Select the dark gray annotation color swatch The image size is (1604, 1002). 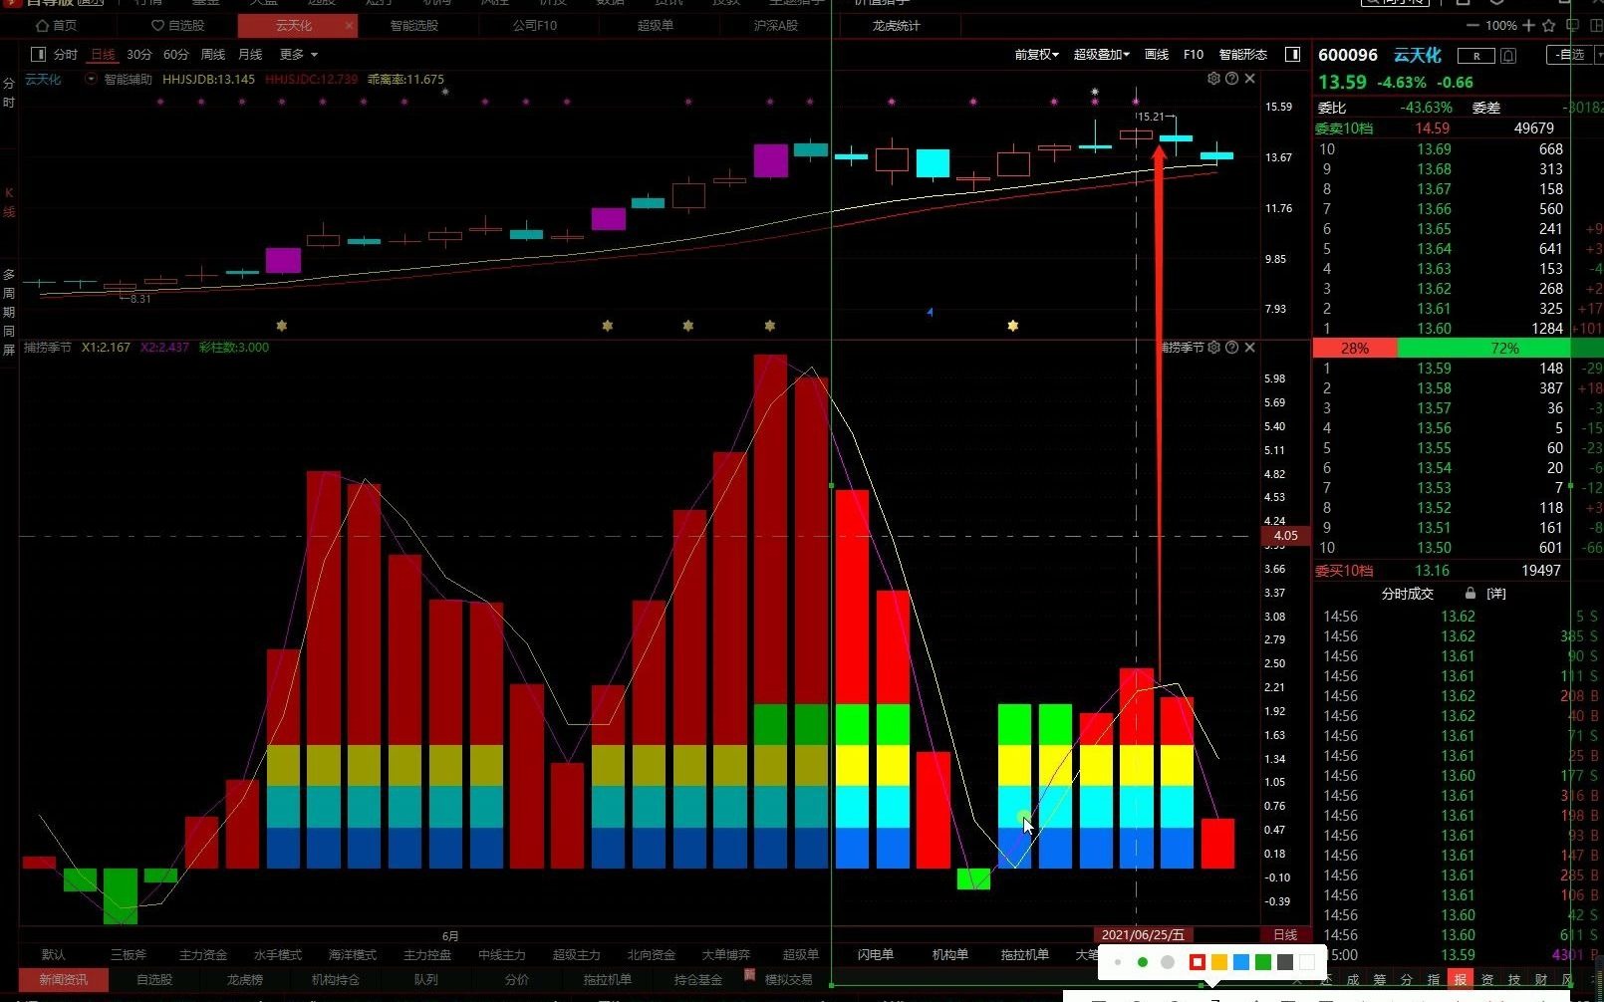[1285, 962]
